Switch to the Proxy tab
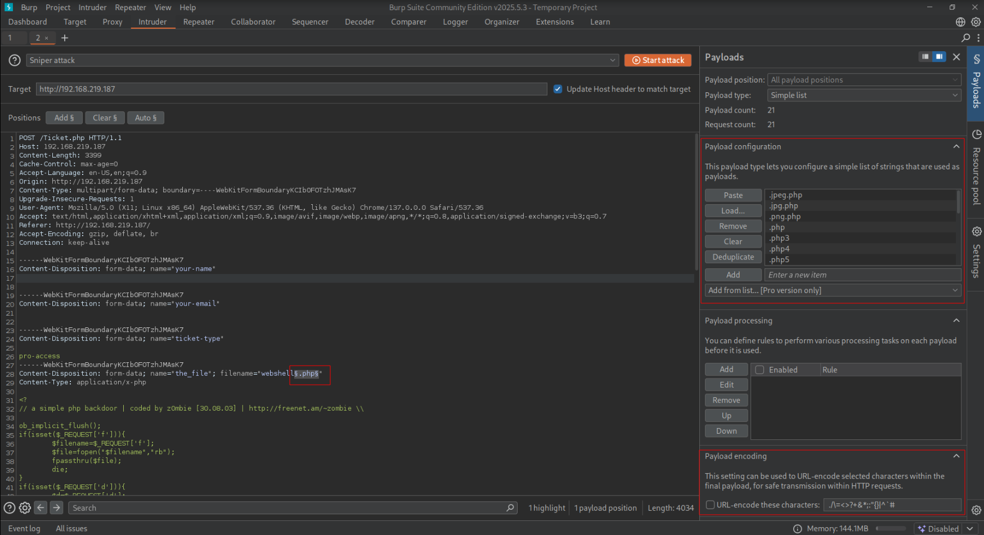Screen dimensions: 984x535 coord(112,22)
